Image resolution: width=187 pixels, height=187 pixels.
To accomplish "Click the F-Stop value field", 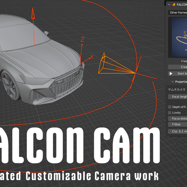I will point(178,124).
